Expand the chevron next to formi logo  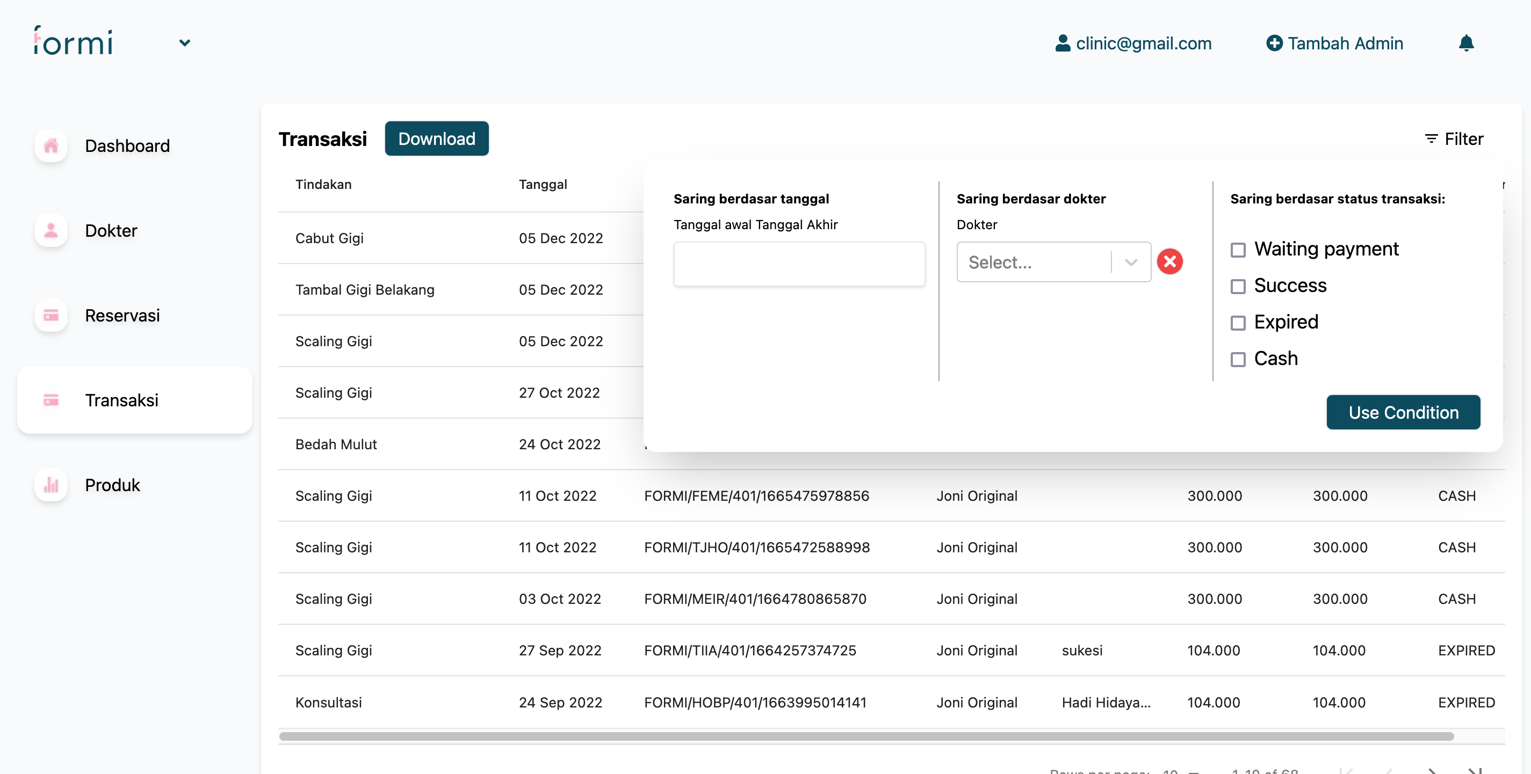tap(185, 43)
